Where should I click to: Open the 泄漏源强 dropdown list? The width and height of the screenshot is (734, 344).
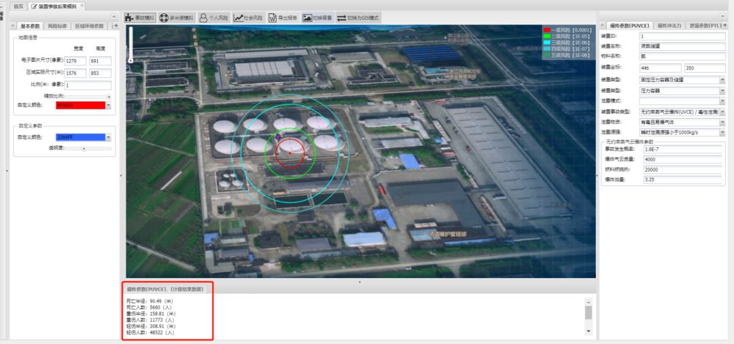[x=722, y=132]
